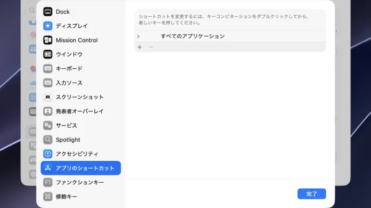Click the アプリのショートカット icon
Viewport: 371px width, 208px height.
[47, 168]
